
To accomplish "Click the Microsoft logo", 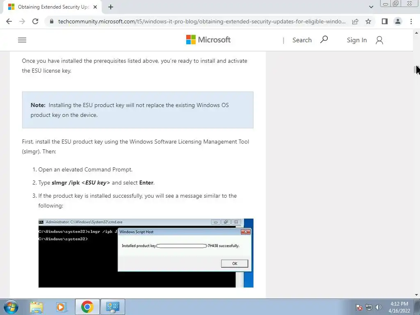I will pos(208,40).
